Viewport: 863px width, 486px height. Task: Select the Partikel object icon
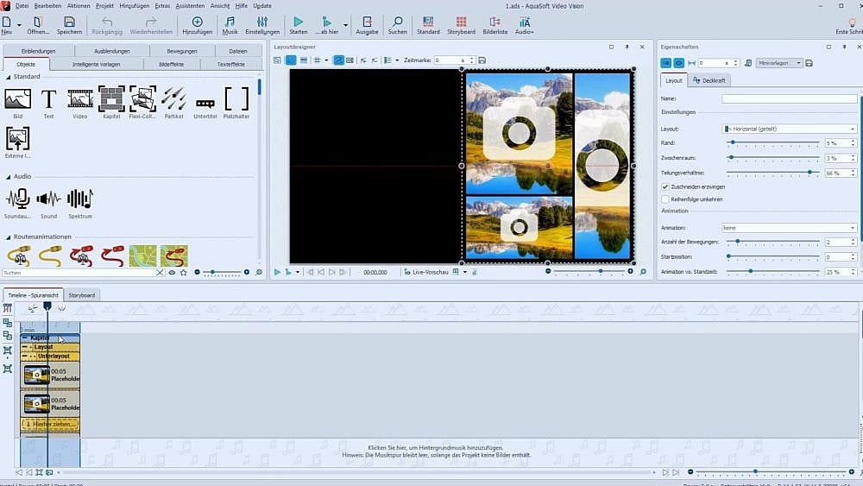[x=173, y=100]
